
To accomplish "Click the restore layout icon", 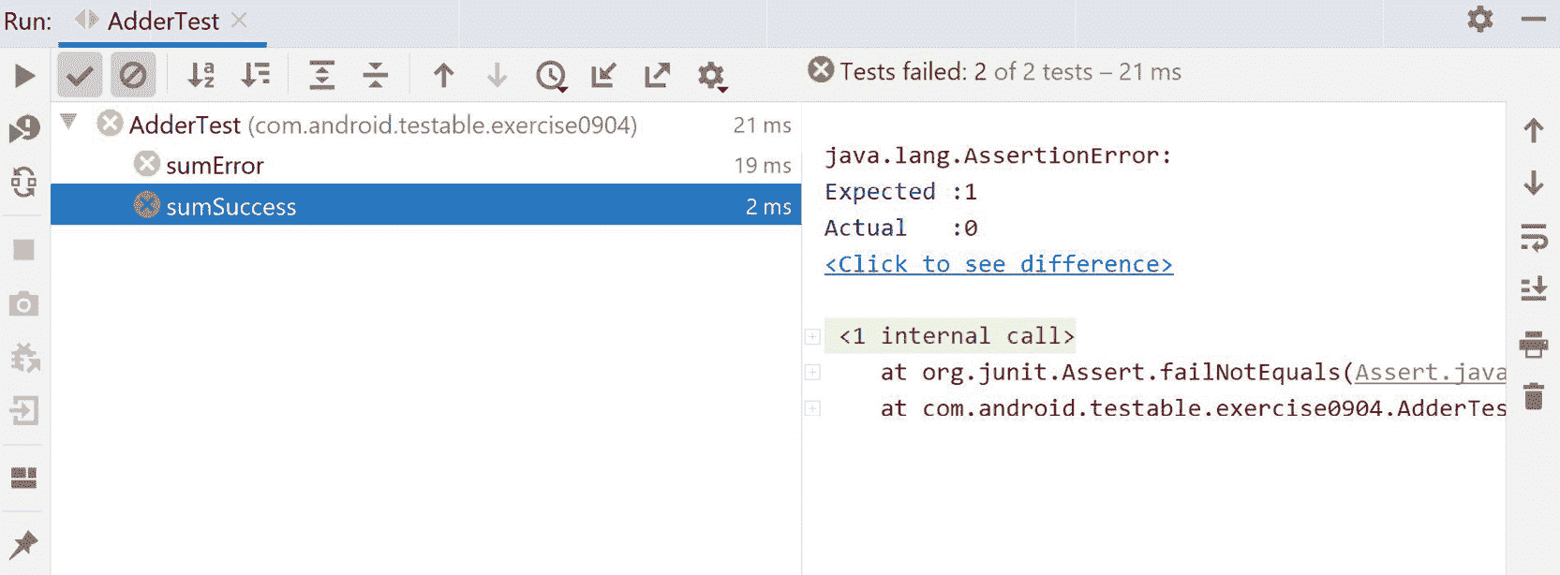I will 24,478.
